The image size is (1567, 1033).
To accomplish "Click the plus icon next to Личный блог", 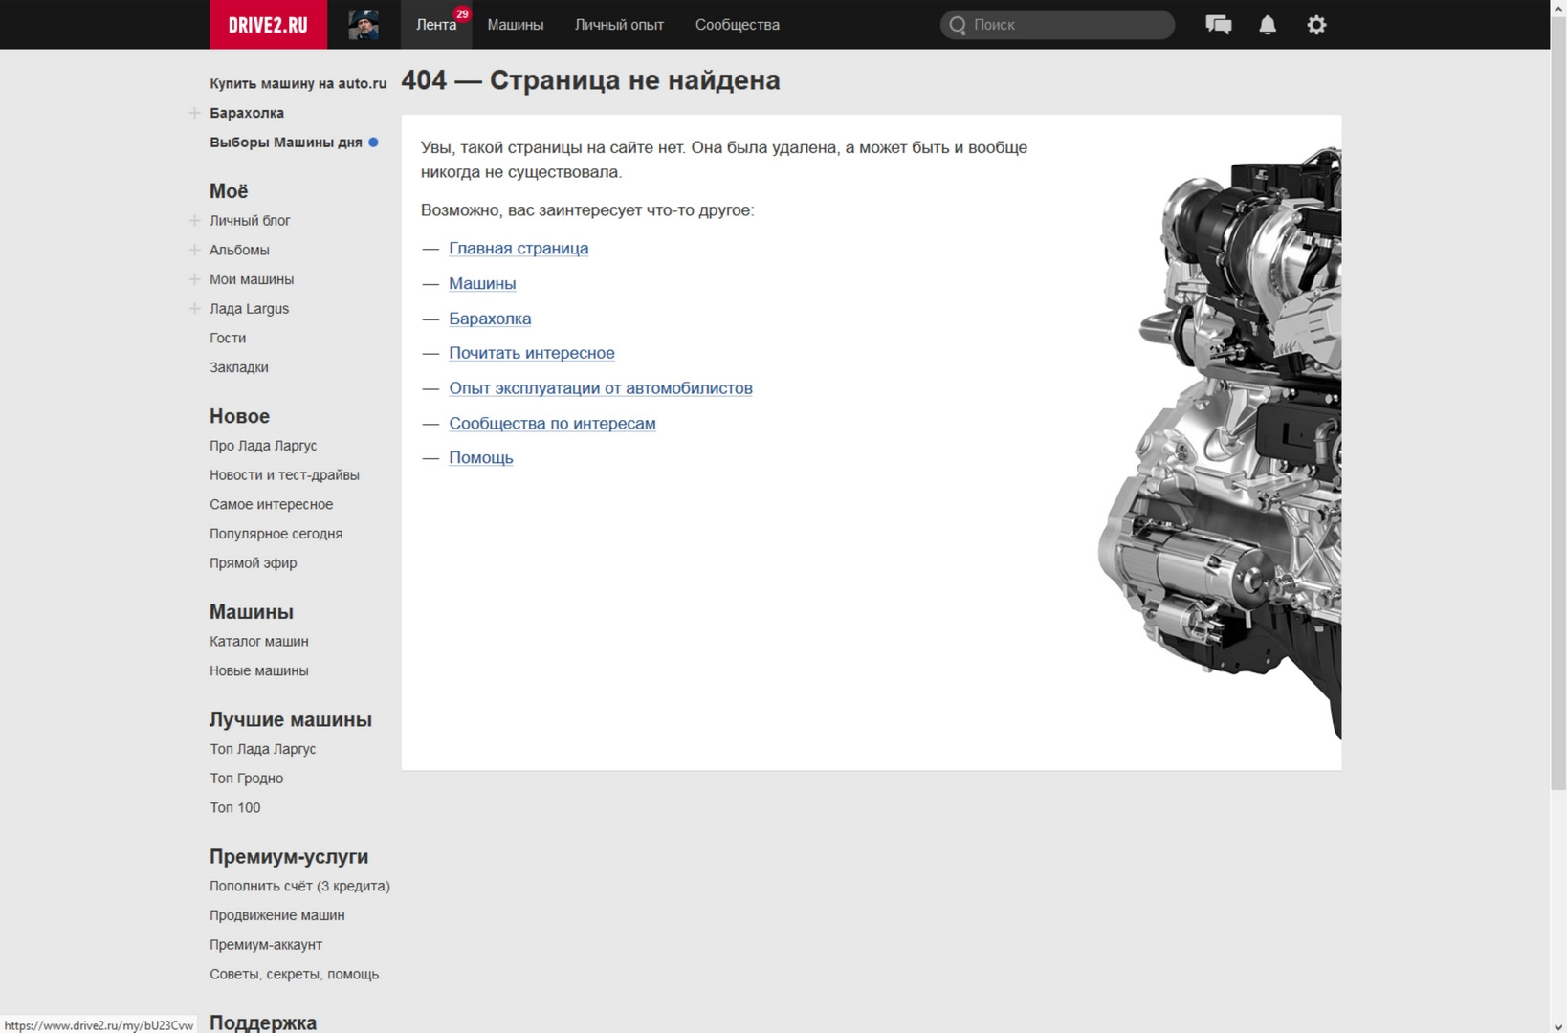I will (x=194, y=220).
